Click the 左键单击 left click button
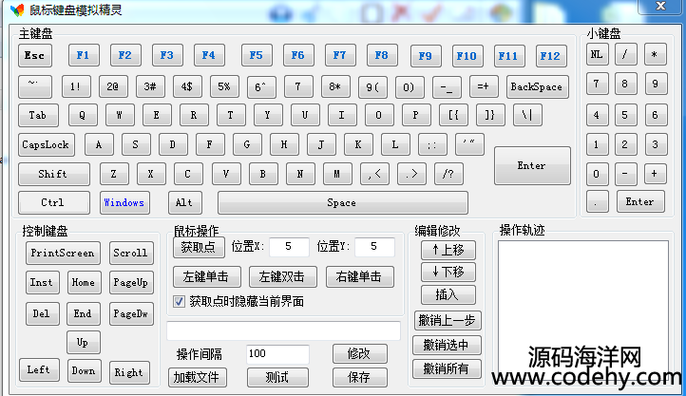 [206, 277]
